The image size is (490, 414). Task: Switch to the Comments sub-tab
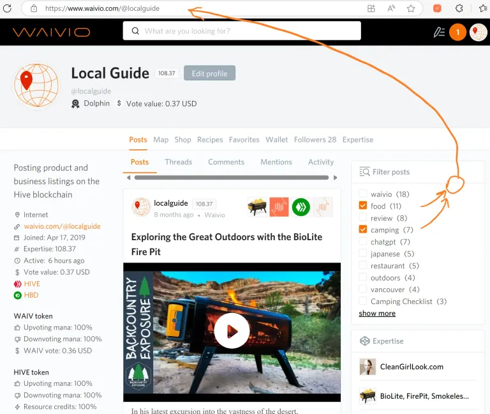226,162
